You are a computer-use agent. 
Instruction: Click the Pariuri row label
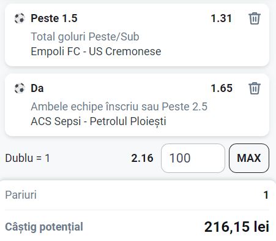pyautogui.click(x=21, y=195)
